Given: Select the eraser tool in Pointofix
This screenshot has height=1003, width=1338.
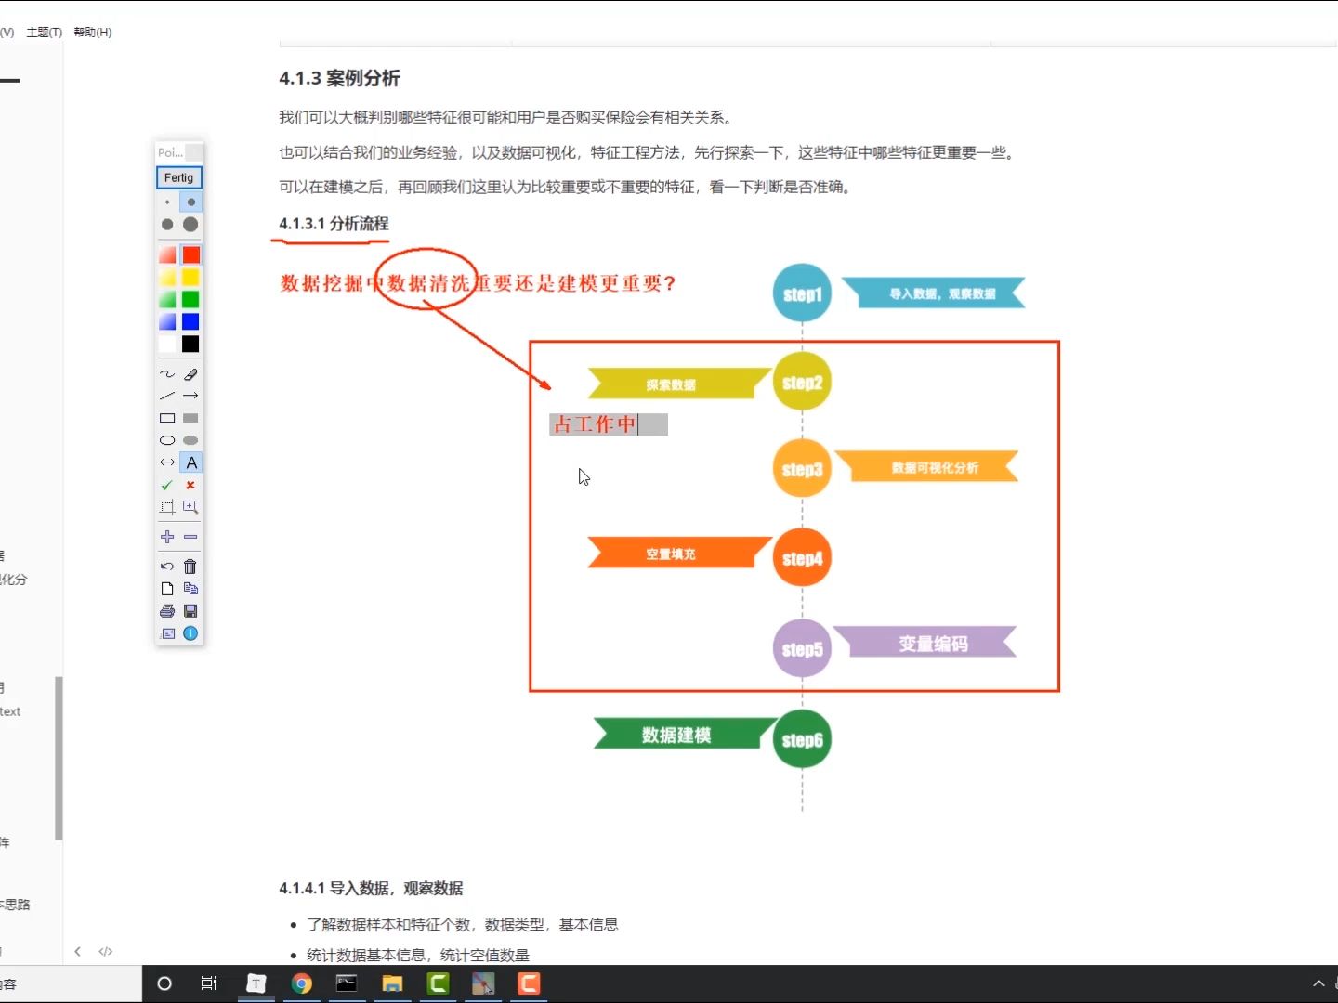Looking at the screenshot, I should click(x=190, y=374).
